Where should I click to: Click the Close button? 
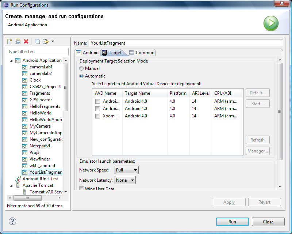coord(268,222)
